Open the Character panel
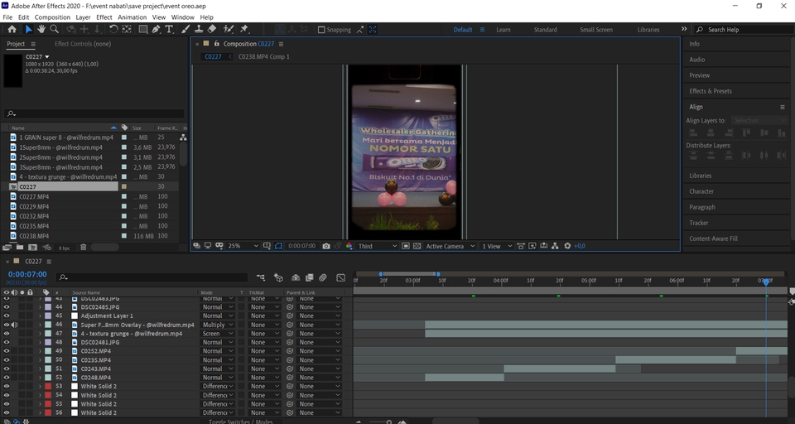The height and width of the screenshot is (424, 795). click(x=701, y=191)
